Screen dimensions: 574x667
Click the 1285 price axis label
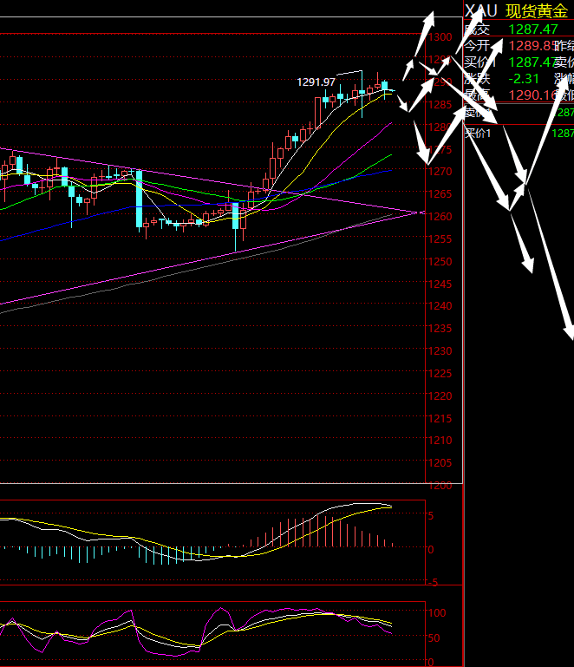[440, 104]
